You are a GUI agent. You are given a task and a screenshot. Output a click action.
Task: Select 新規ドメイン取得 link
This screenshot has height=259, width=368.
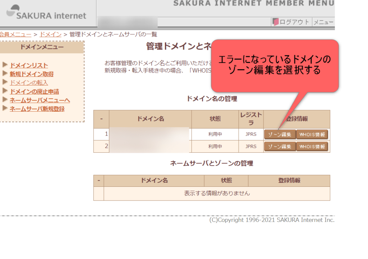pyautogui.click(x=32, y=74)
